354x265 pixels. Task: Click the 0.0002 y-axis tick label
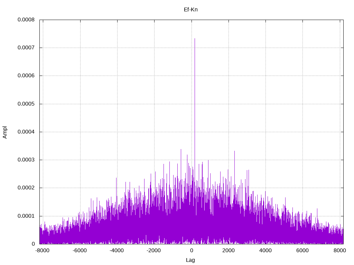26,188
